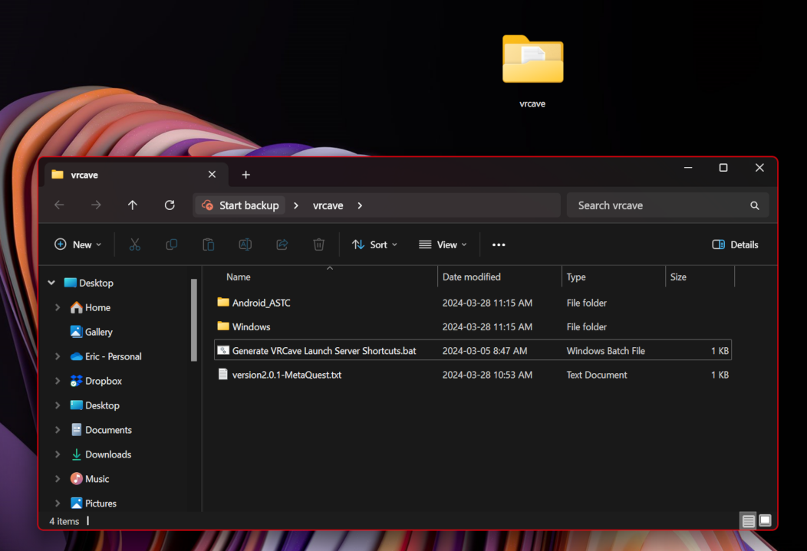Screen dimensions: 807x551
Task: Click the Up one level arrow
Action: click(x=133, y=205)
